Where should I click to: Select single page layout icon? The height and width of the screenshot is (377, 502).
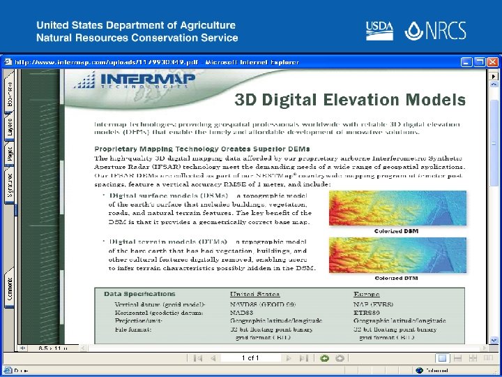[x=443, y=358]
